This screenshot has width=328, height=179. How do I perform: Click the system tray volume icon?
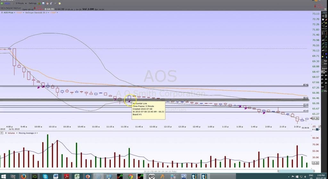(x=305, y=177)
